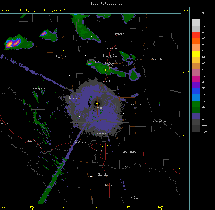Pick the purple 39-36 dBZ legend swatch

point(196,85)
